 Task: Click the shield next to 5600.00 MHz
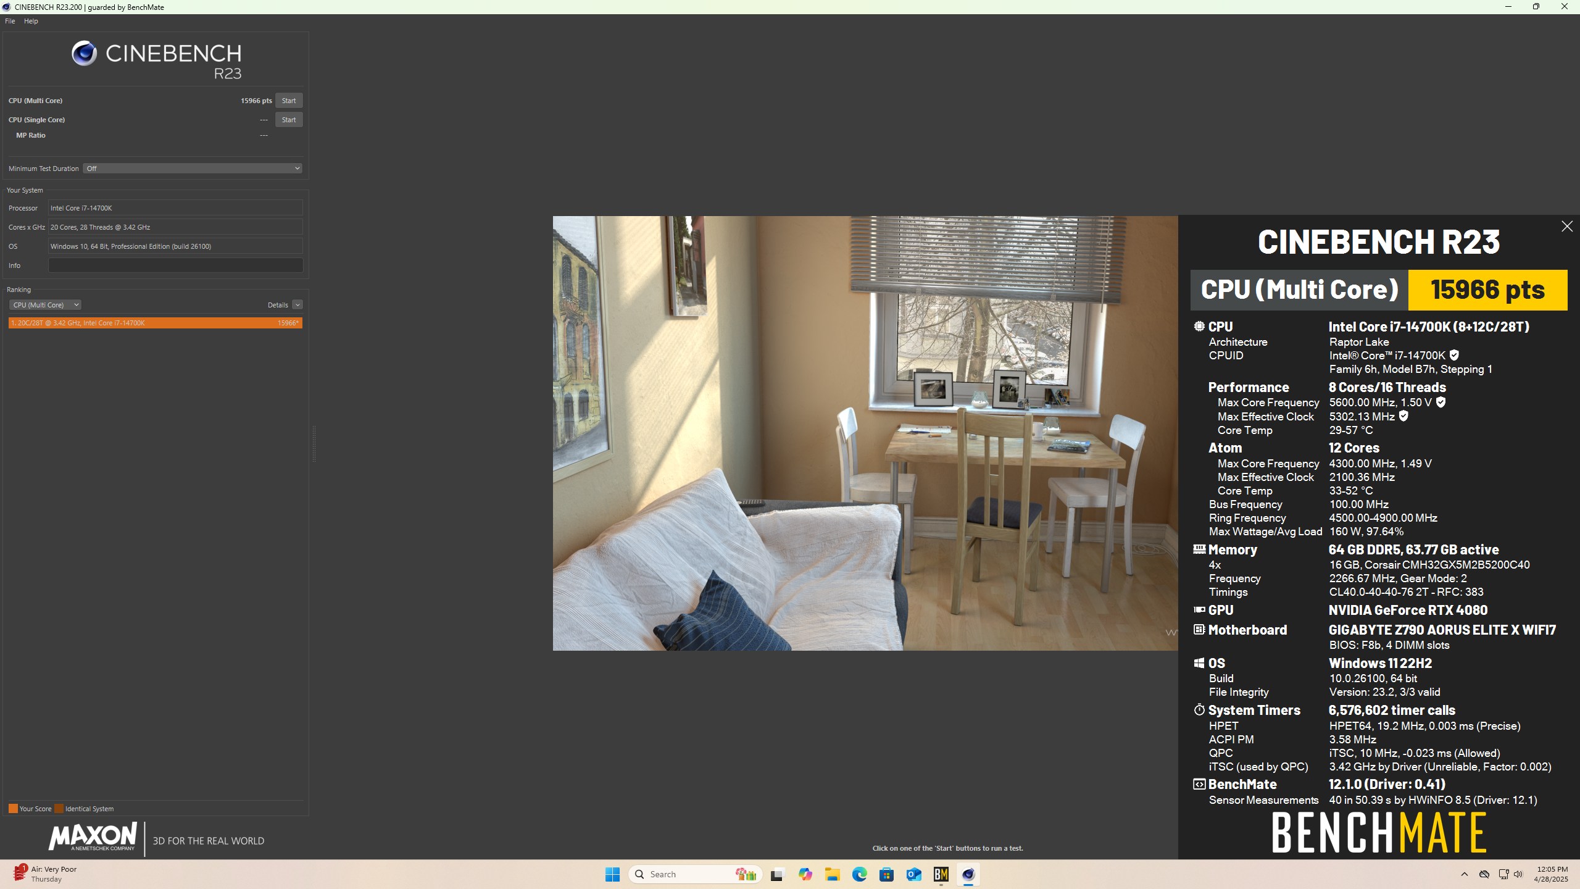click(x=1441, y=402)
